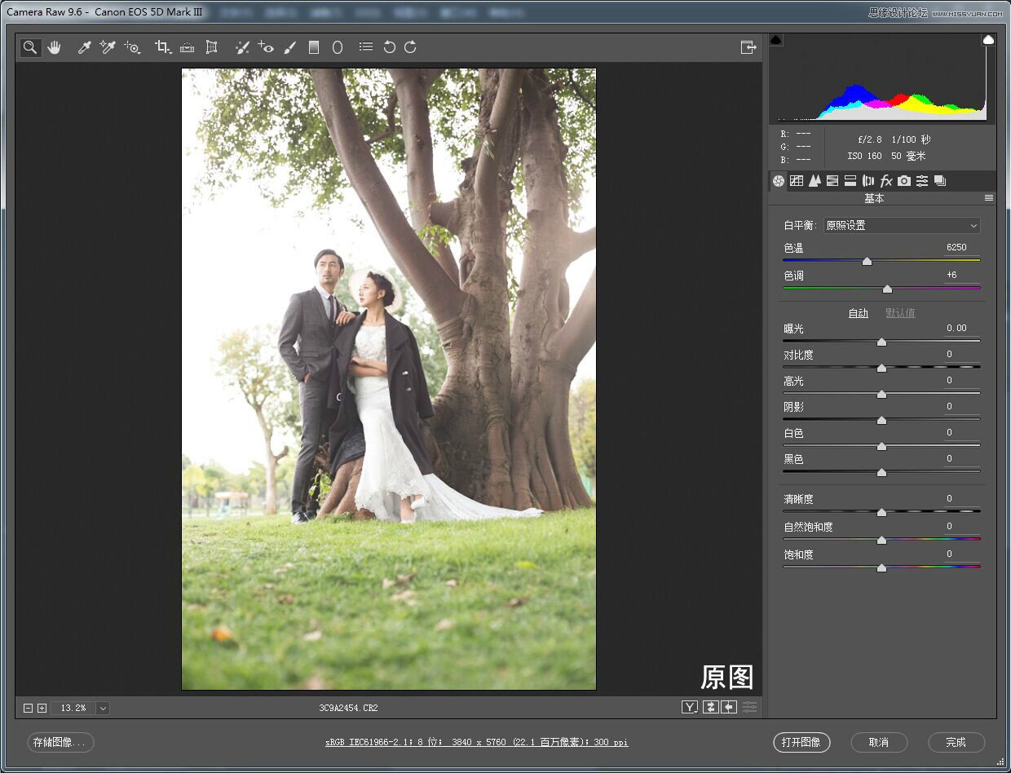This screenshot has height=773, width=1011.
Task: Toggle highlight clipping warning in histogram
Action: point(988,40)
